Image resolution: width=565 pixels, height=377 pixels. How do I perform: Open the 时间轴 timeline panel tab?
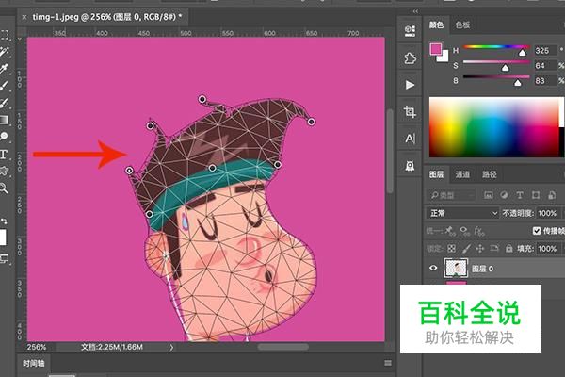point(34,363)
